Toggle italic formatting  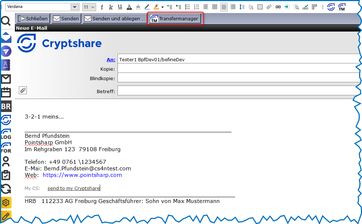point(111,7)
